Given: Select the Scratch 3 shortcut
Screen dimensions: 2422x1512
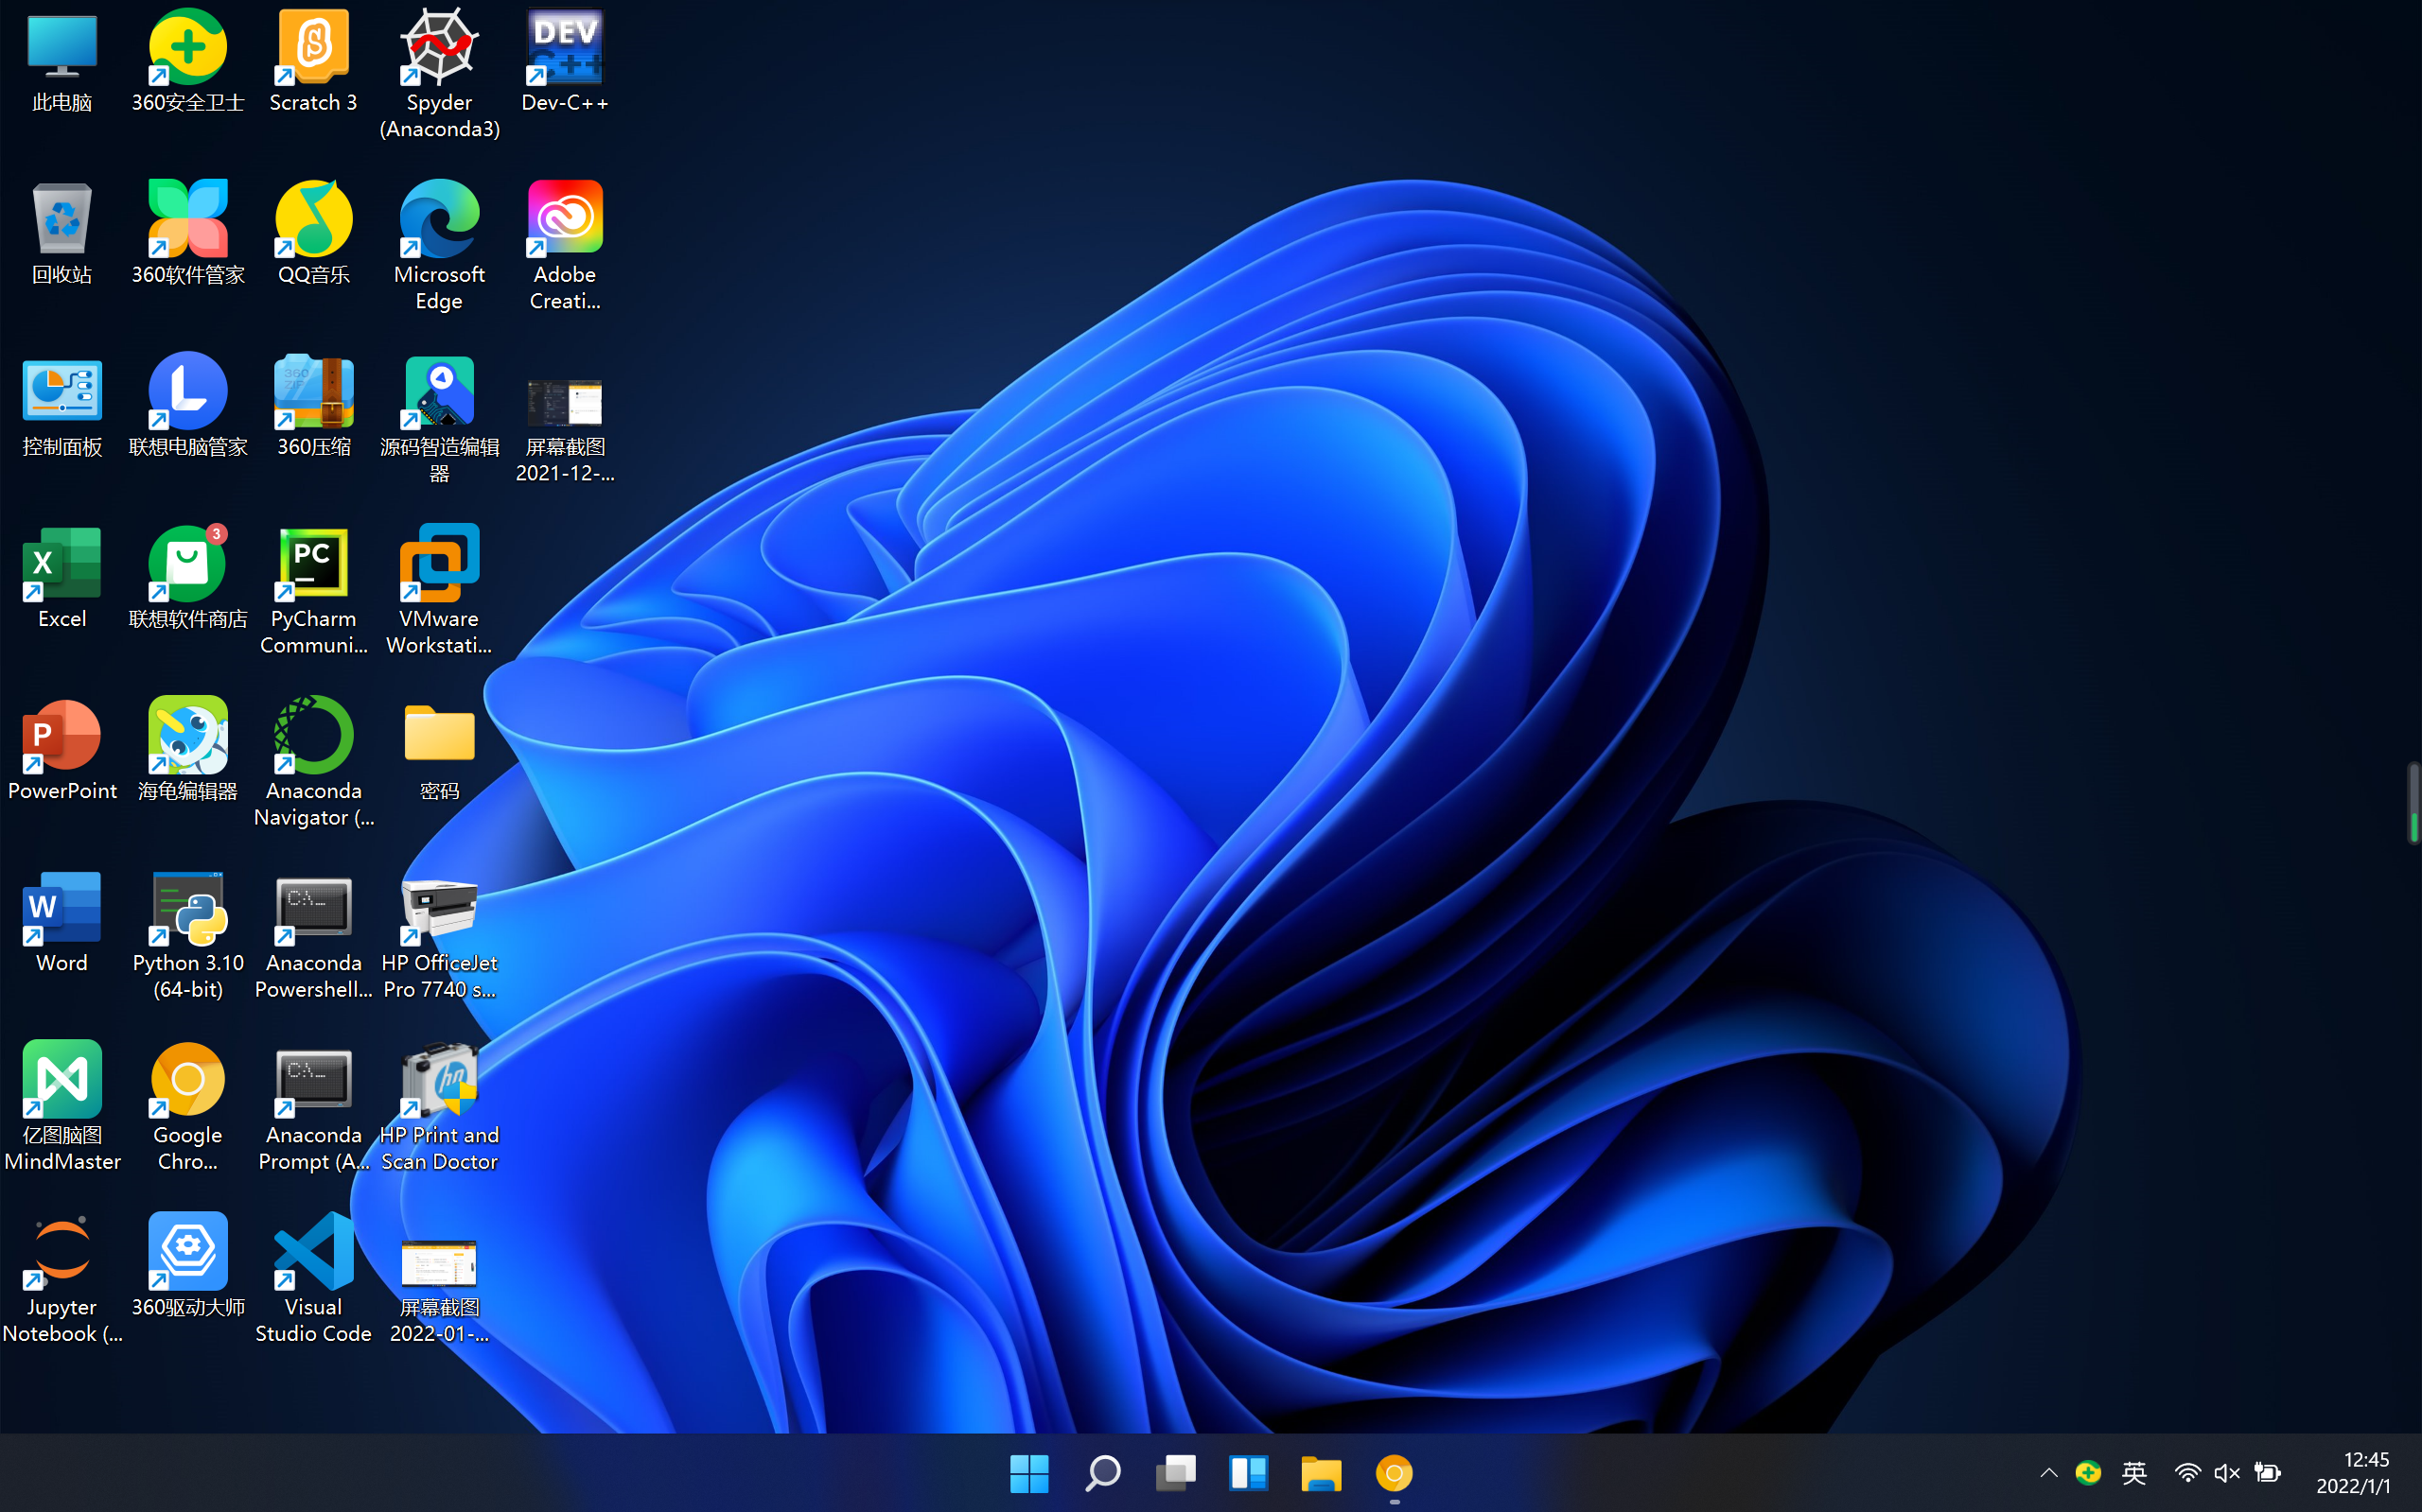Looking at the screenshot, I should [x=313, y=62].
